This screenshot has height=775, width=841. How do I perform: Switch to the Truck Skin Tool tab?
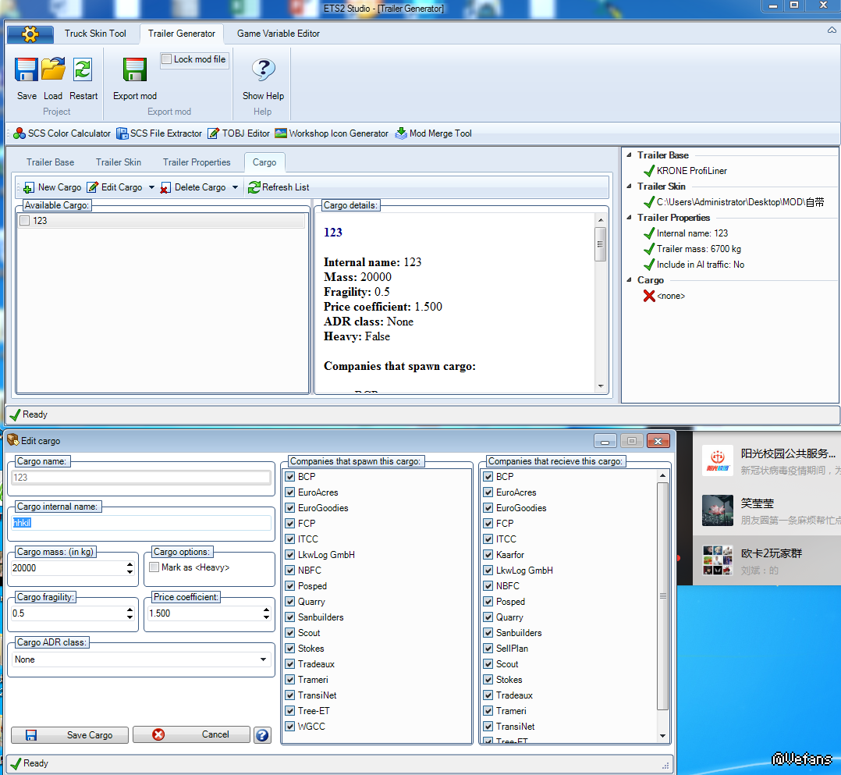click(95, 34)
